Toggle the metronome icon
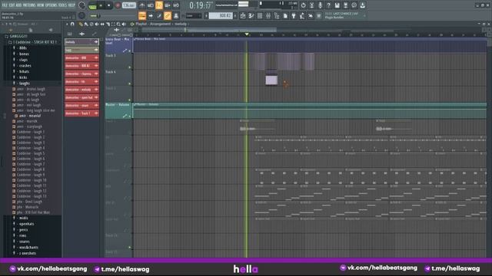The image size is (492, 276). click(x=142, y=5)
